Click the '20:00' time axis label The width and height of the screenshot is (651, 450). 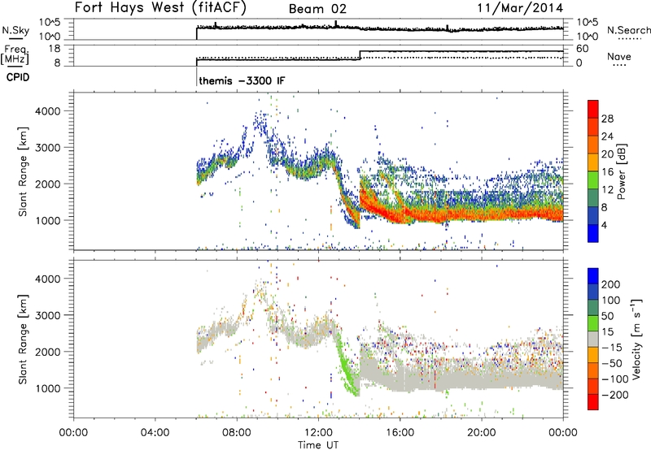[482, 433]
